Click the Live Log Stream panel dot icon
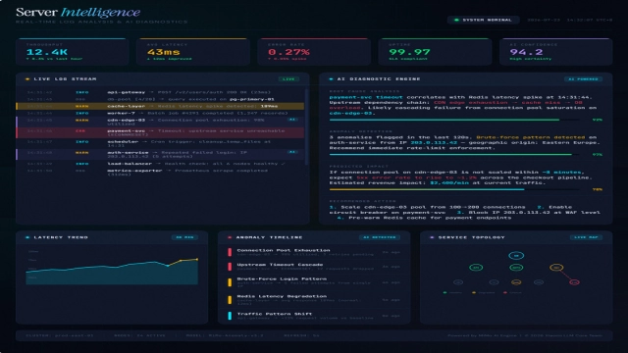This screenshot has width=628, height=353. pos(27,79)
